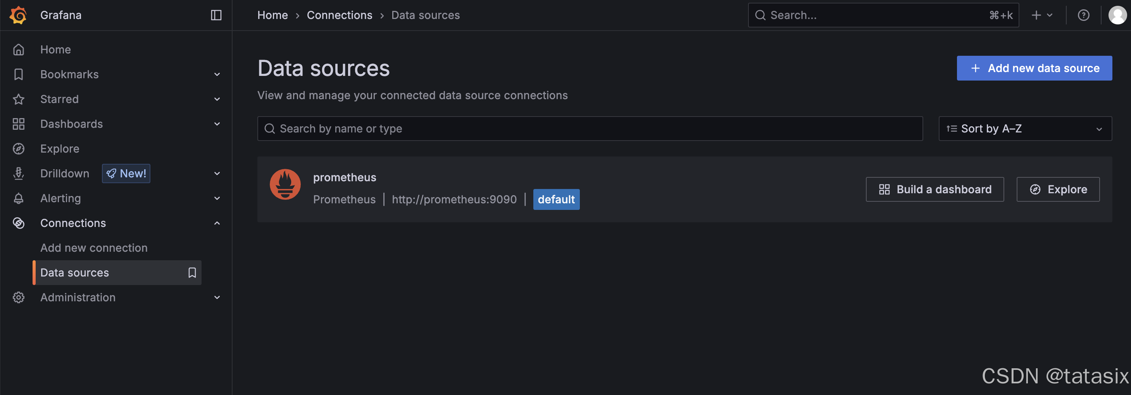Click the Connections icon in sidebar
1131x395 pixels.
pyautogui.click(x=19, y=223)
